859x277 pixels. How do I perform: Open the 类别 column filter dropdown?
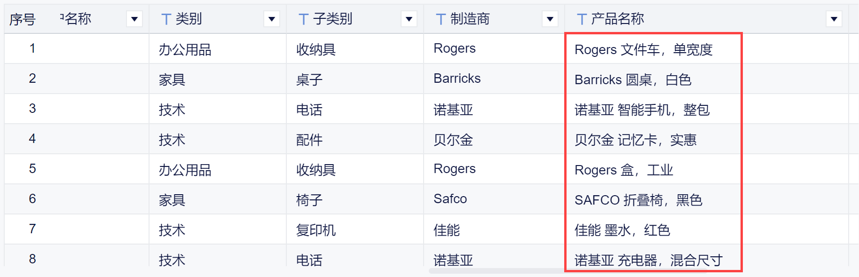coord(271,19)
